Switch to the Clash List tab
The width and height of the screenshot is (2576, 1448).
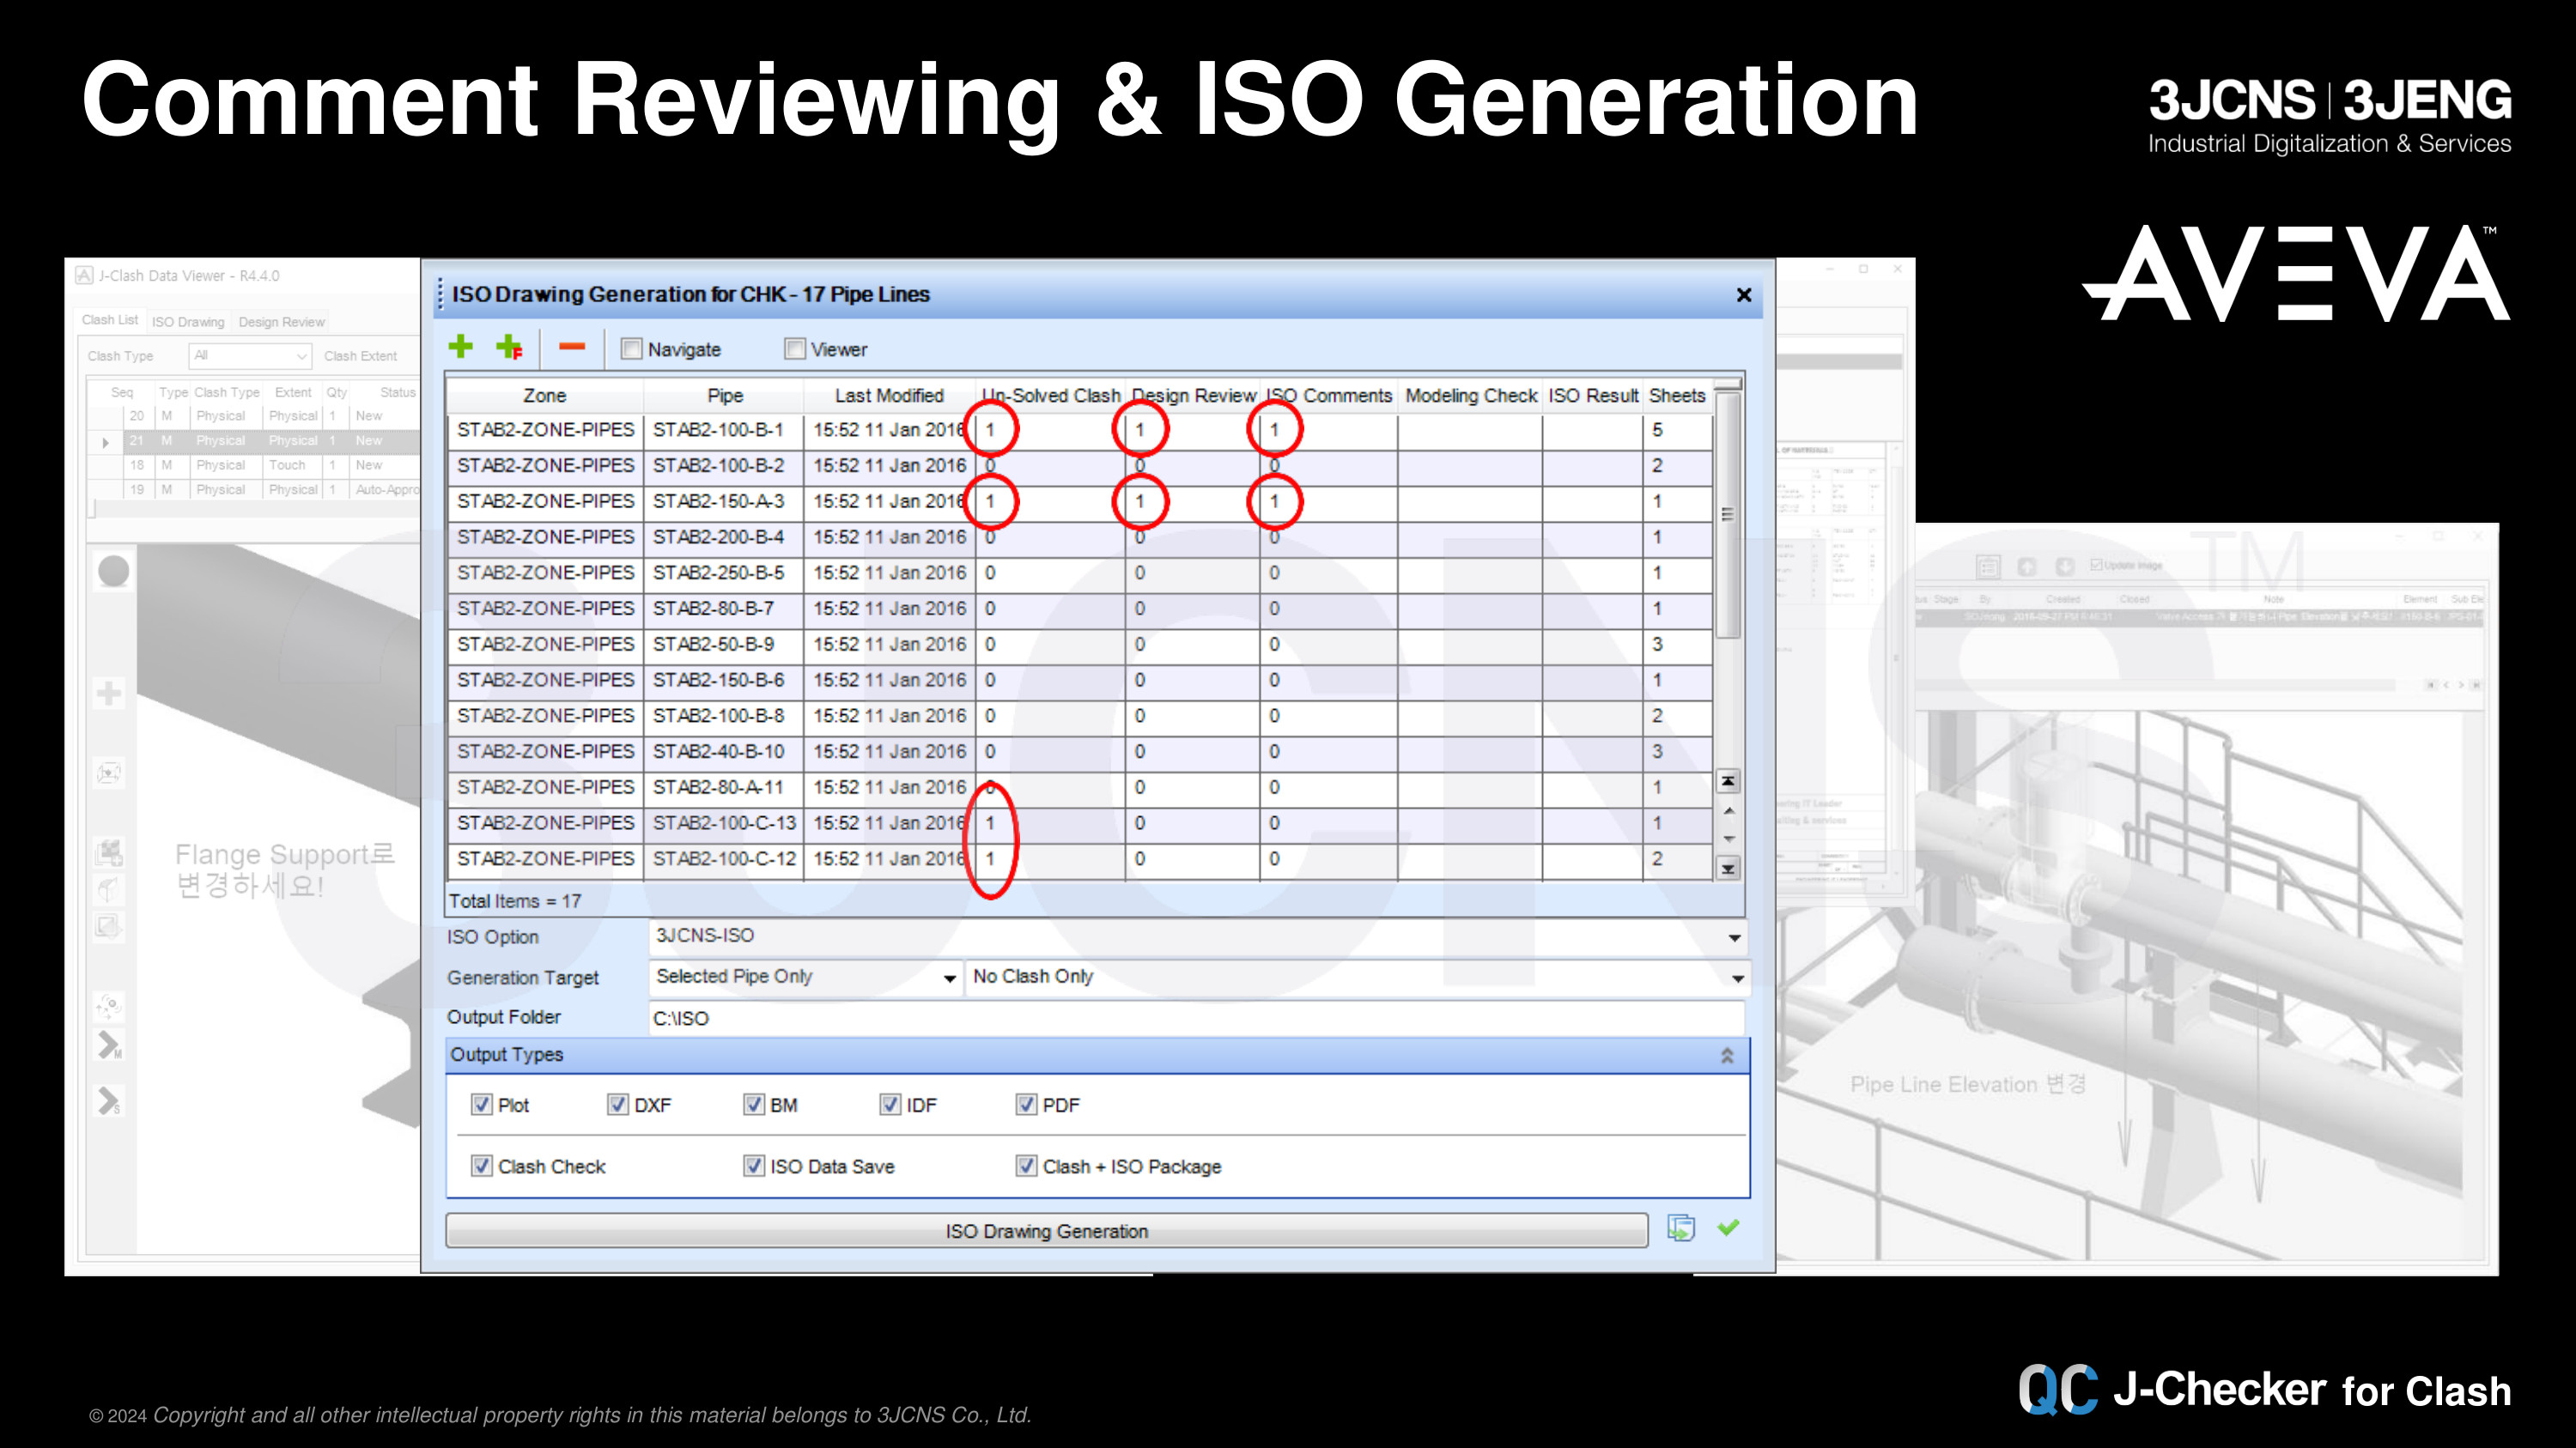[110, 320]
